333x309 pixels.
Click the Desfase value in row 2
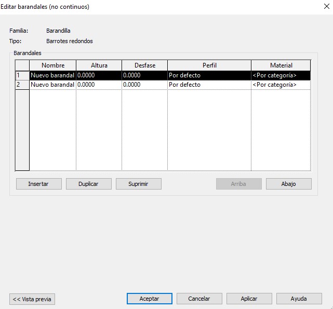[144, 85]
